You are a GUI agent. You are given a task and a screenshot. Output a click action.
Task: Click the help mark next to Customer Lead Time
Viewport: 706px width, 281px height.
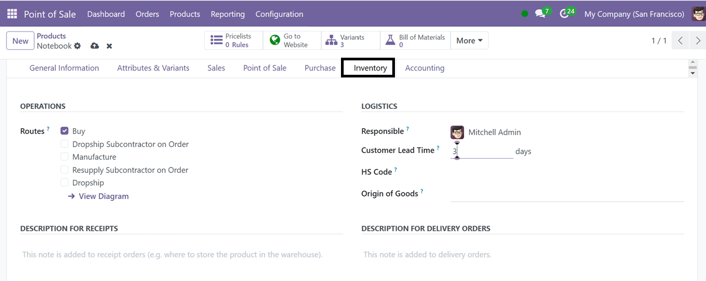coord(438,148)
